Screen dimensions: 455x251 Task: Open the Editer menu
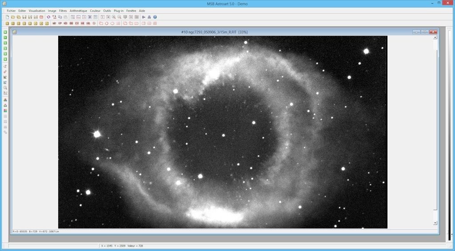(x=22, y=11)
